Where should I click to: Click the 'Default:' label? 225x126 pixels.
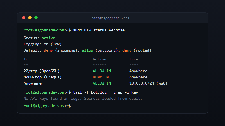[x=33, y=50]
